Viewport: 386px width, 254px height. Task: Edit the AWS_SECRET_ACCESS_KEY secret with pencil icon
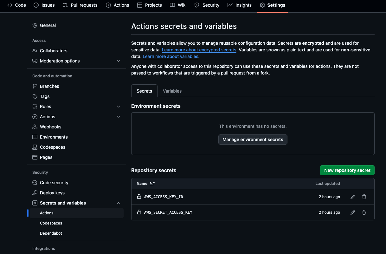click(x=353, y=212)
